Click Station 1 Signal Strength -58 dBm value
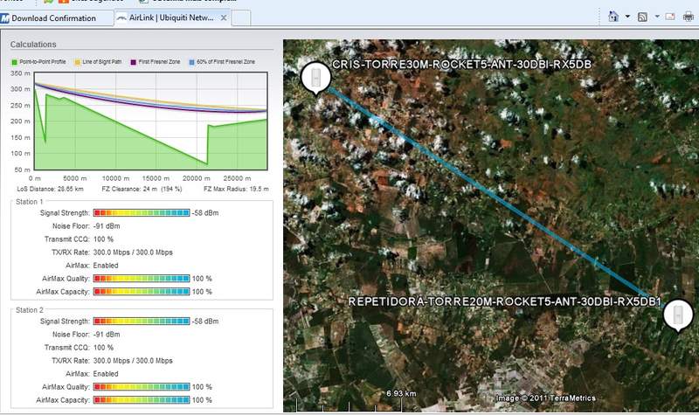The width and height of the screenshot is (699, 415). point(205,213)
